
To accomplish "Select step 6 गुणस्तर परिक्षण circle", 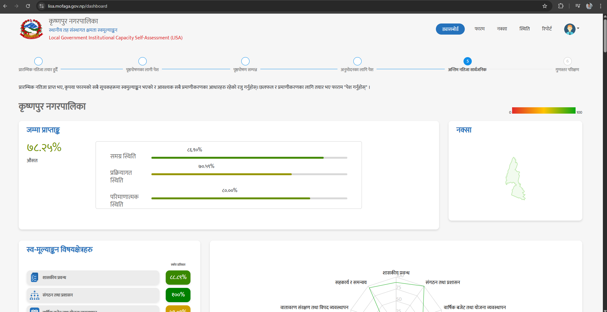I will (x=567, y=61).
